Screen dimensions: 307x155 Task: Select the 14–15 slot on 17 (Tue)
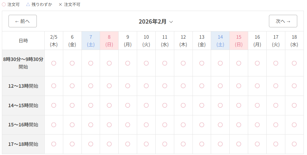pyautogui.click(x=276, y=105)
